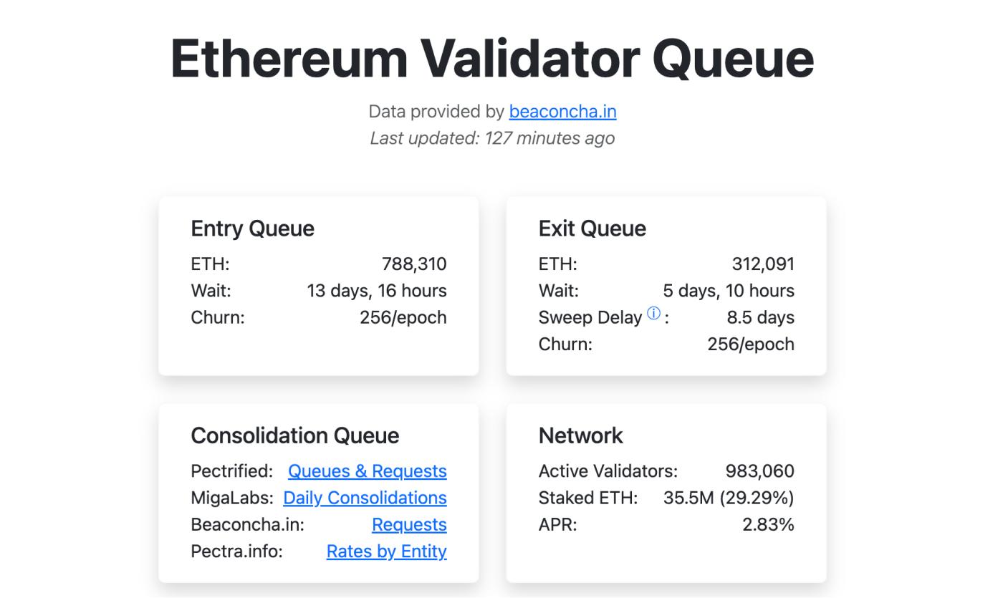The height and width of the screenshot is (598, 1003).
Task: Click the Ethereum Validator Queue title
Action: (x=492, y=57)
